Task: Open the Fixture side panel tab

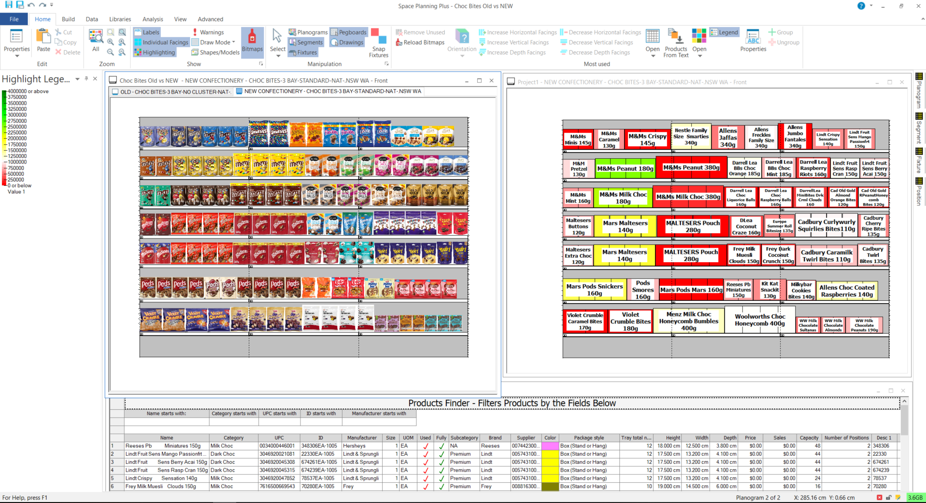Action: pos(919,160)
